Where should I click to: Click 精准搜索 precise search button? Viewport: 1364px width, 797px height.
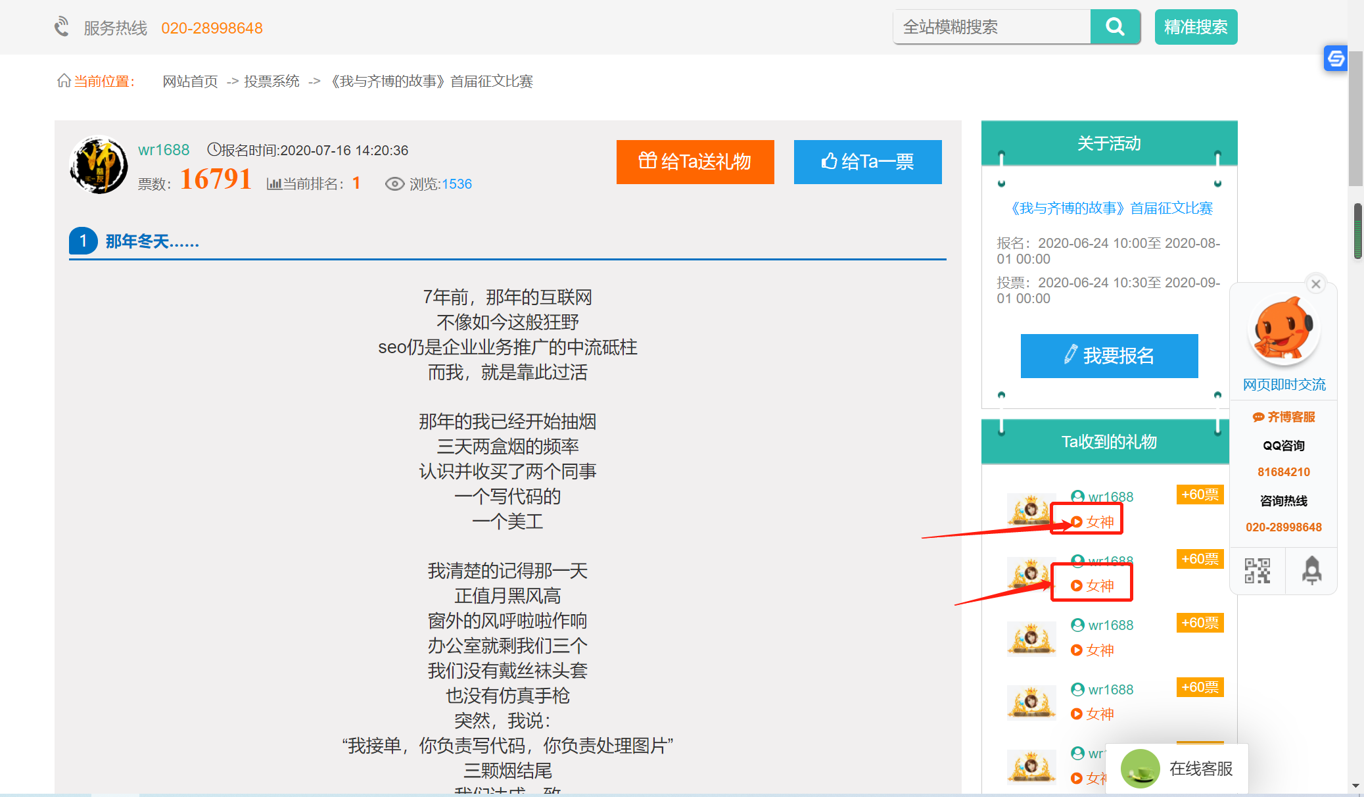coord(1196,27)
